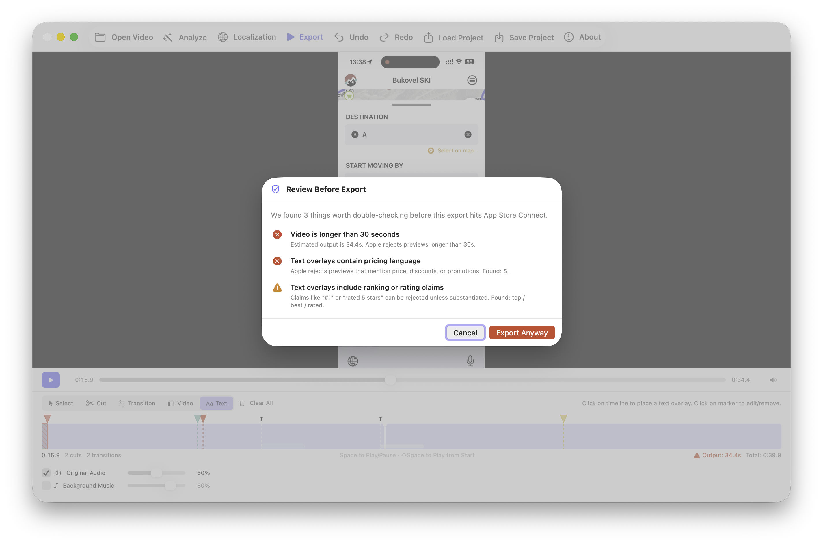
Task: Adjust the Background Music volume slider
Action: [157, 486]
